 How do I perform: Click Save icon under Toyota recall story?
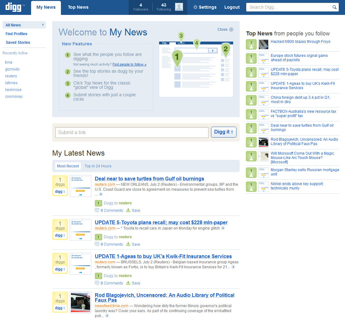[128, 244]
